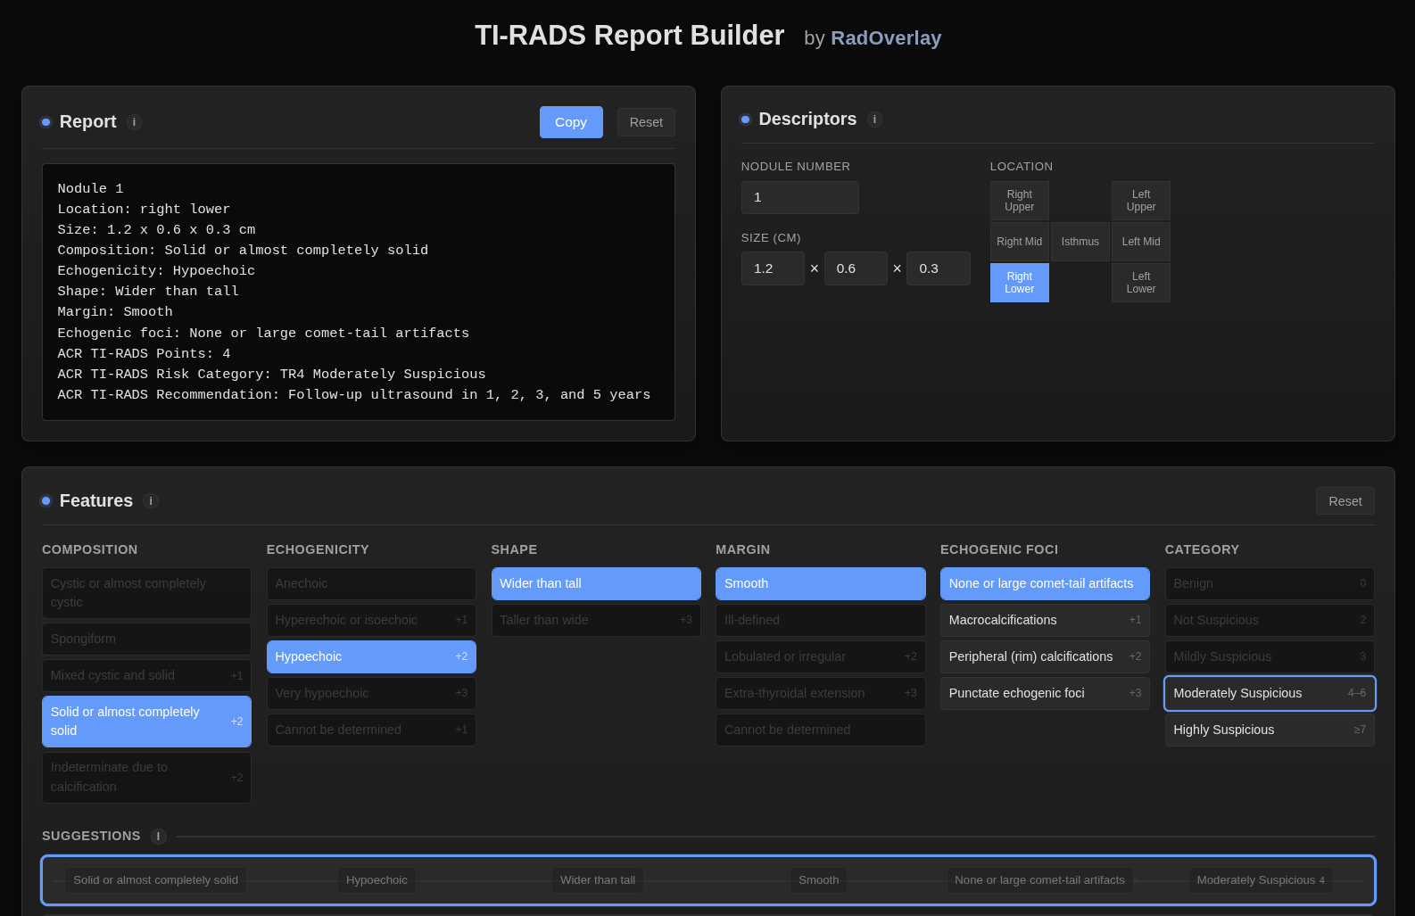Select Very hypoechoic option
This screenshot has height=916, width=1415.
click(371, 693)
